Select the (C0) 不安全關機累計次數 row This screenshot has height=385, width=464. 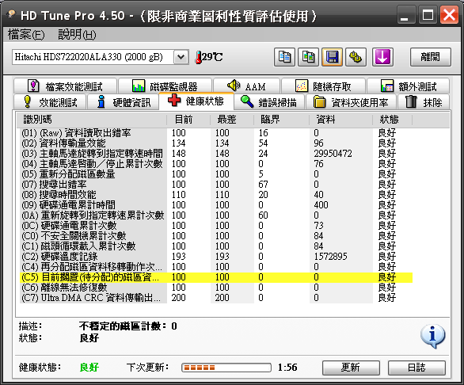click(216, 236)
